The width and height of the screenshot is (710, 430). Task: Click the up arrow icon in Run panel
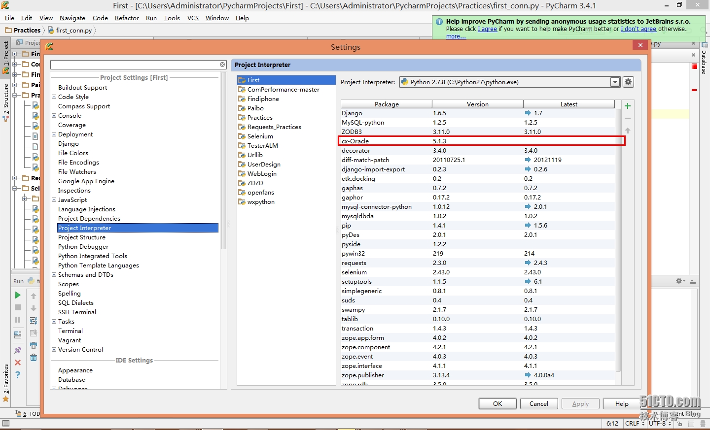tap(34, 296)
